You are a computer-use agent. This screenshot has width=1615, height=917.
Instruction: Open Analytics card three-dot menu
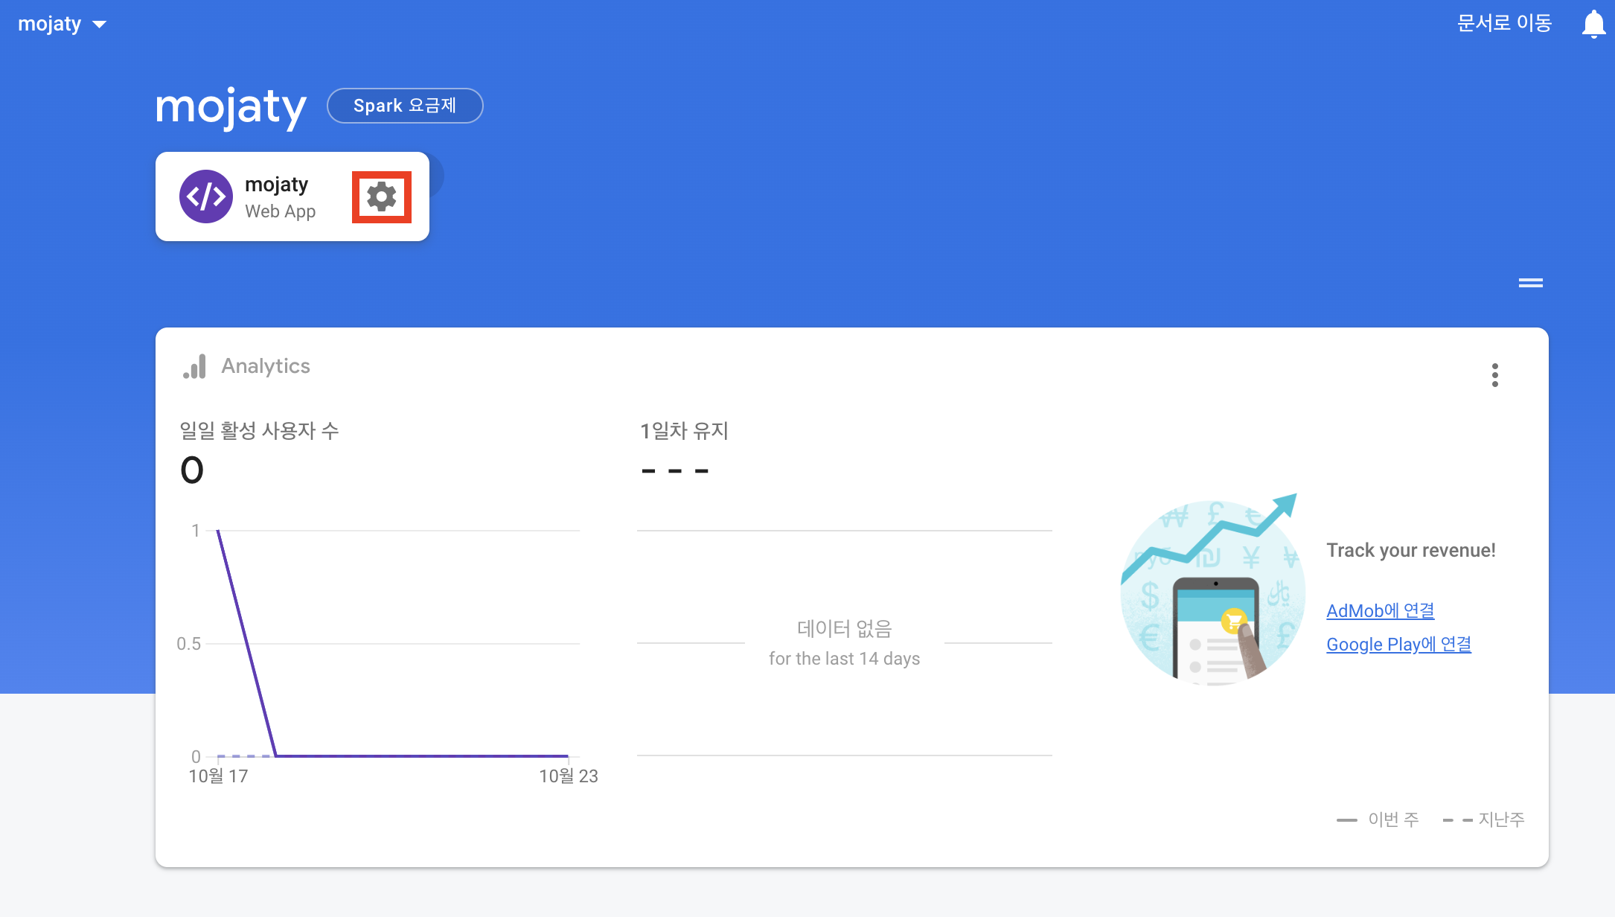[x=1494, y=375]
